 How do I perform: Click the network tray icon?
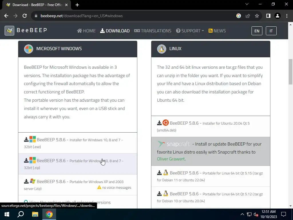pos(249,214)
